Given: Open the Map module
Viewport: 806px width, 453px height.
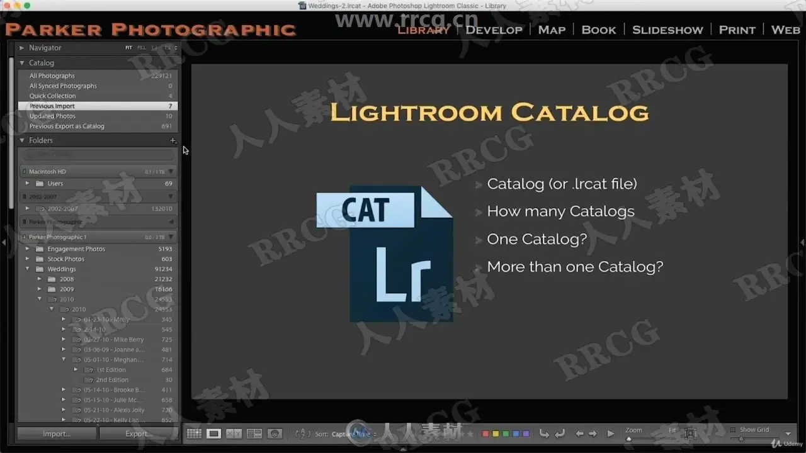Looking at the screenshot, I should tap(552, 30).
